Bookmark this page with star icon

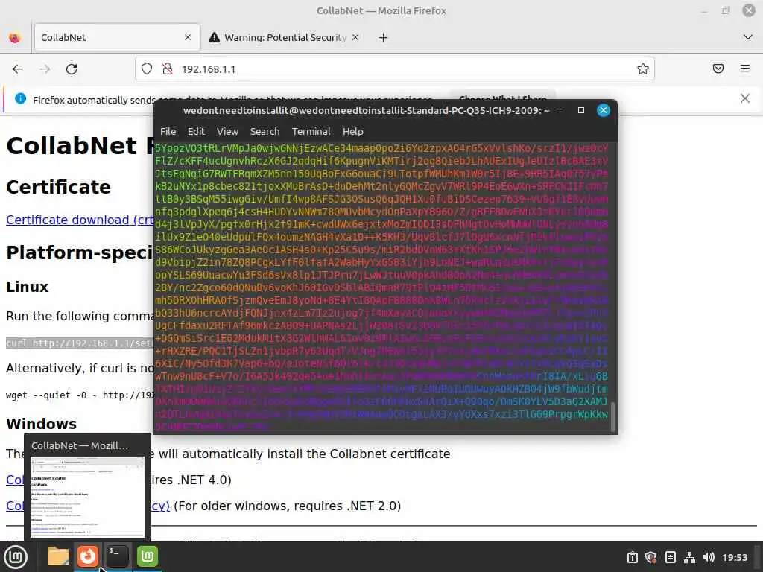click(643, 69)
